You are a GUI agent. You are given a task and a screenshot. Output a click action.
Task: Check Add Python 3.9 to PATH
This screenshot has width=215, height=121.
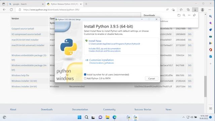coord(85,78)
